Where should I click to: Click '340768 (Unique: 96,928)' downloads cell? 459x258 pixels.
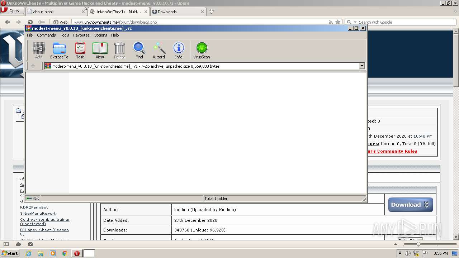click(x=200, y=230)
